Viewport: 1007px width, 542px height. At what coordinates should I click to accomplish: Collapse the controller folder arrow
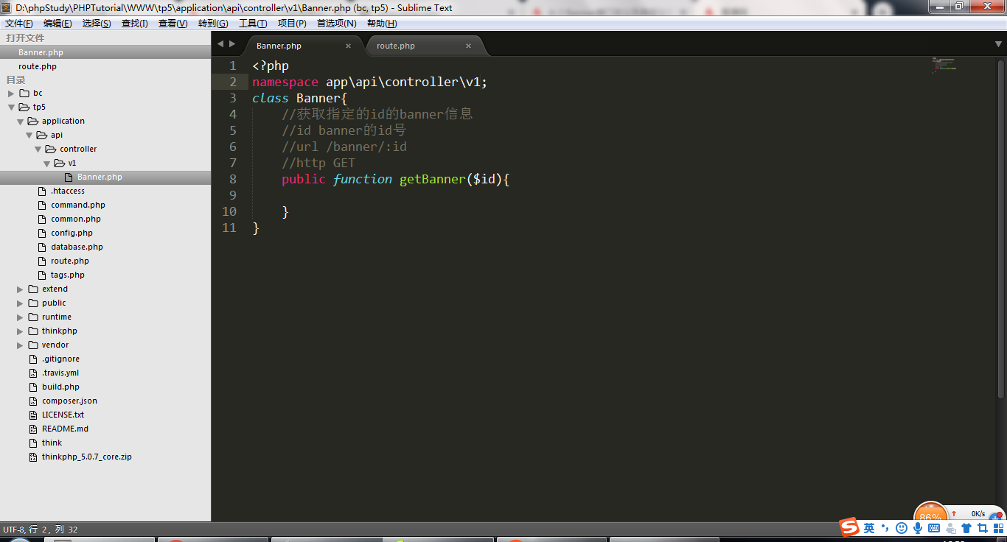click(x=38, y=149)
